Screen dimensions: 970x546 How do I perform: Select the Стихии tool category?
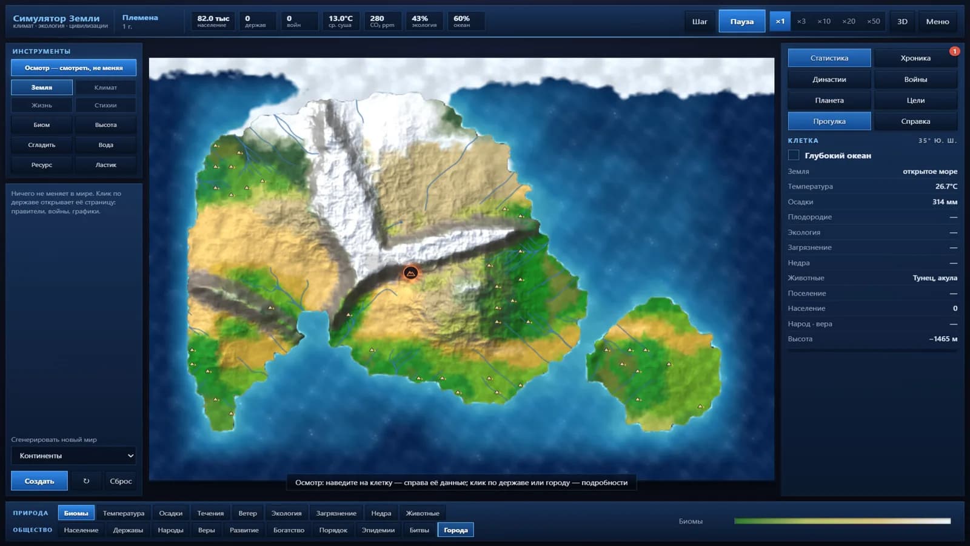click(x=105, y=106)
